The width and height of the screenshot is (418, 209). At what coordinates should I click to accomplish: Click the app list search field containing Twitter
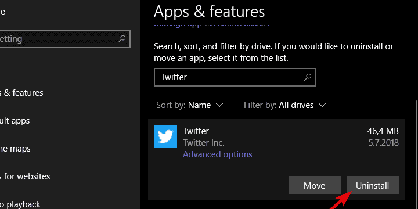coord(235,77)
